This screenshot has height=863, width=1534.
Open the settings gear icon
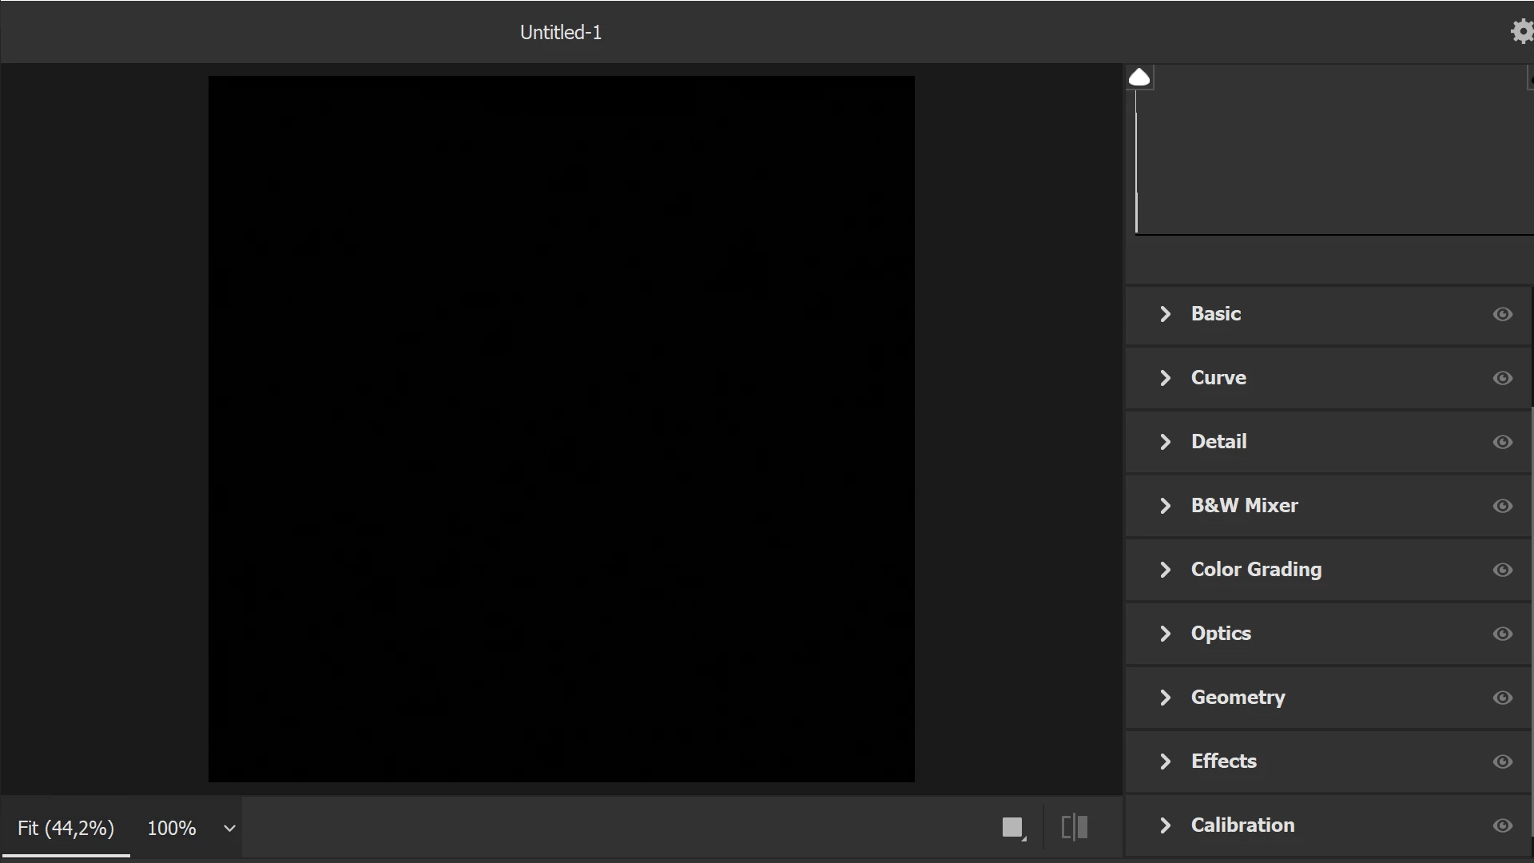tap(1521, 32)
